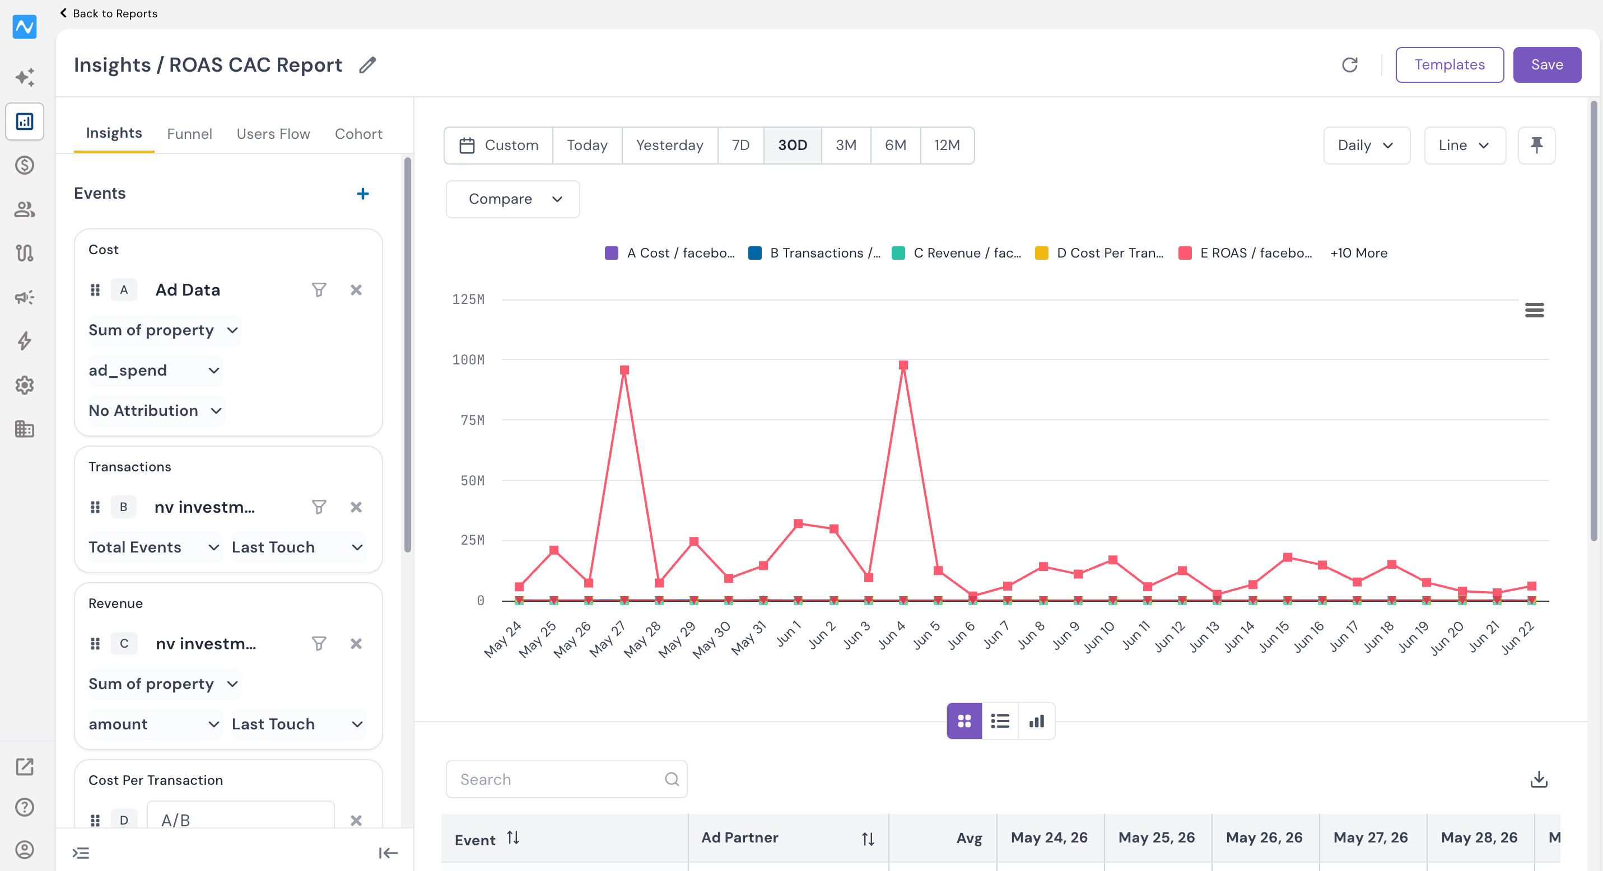Switch to the Funnel tab

coord(189,134)
